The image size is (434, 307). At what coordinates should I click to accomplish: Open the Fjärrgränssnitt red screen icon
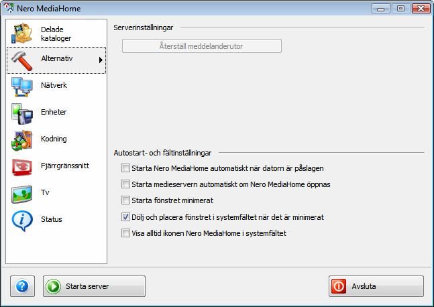[x=22, y=167]
